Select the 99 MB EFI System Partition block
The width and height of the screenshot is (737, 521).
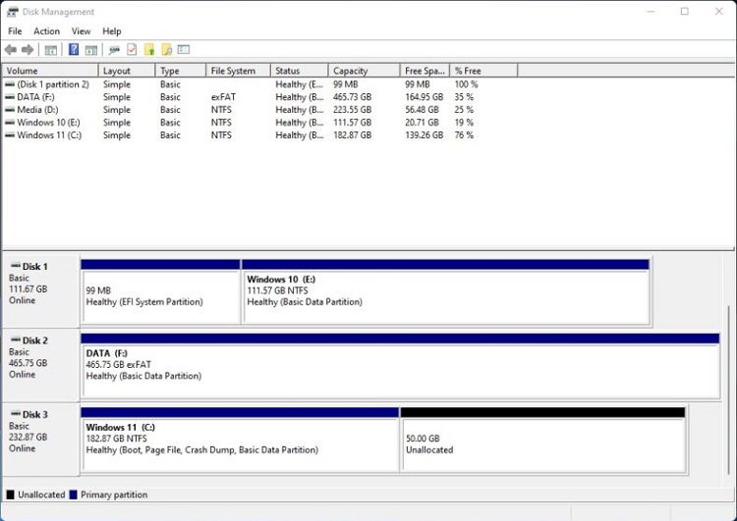tap(160, 291)
